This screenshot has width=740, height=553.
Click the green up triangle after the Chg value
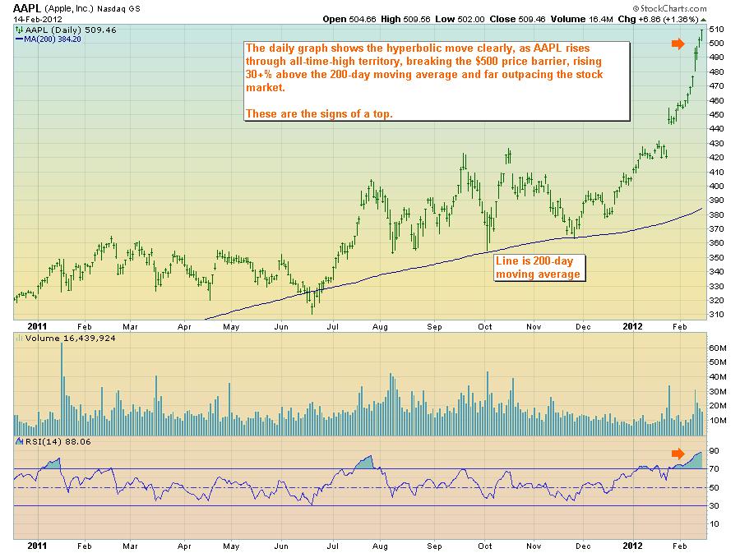tap(703, 20)
